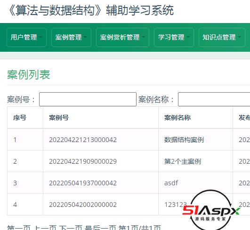This screenshot has width=250, height=230.
Task: Open the 案例管理 dropdown menu
Action: coord(71,37)
